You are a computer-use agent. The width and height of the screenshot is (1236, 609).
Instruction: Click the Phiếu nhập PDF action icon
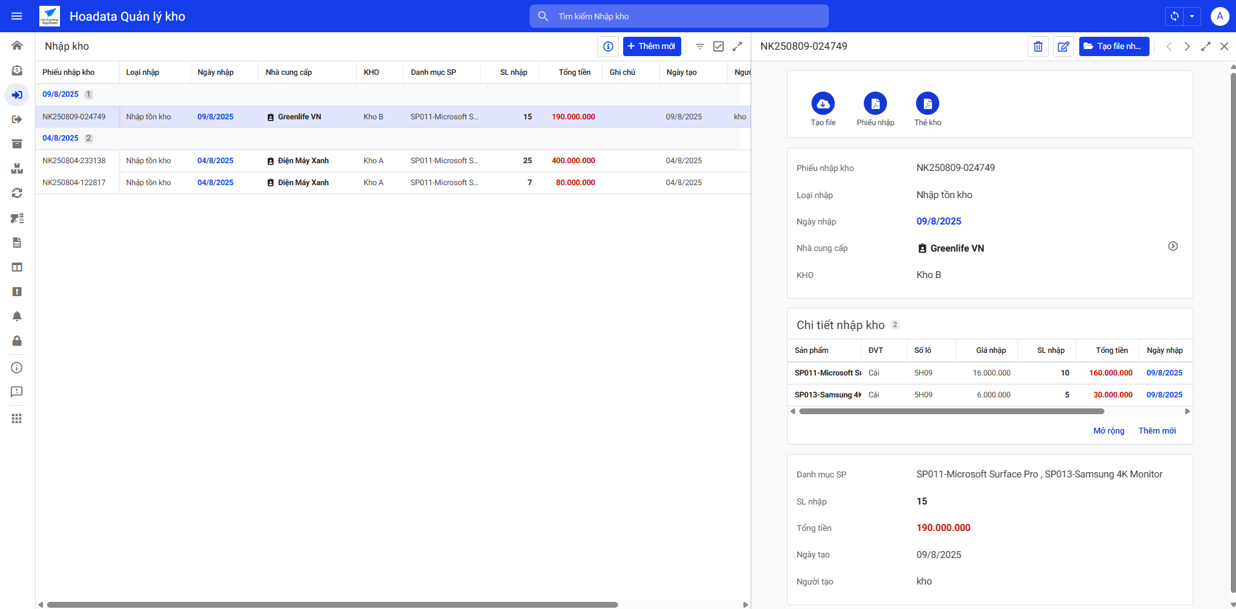point(875,103)
